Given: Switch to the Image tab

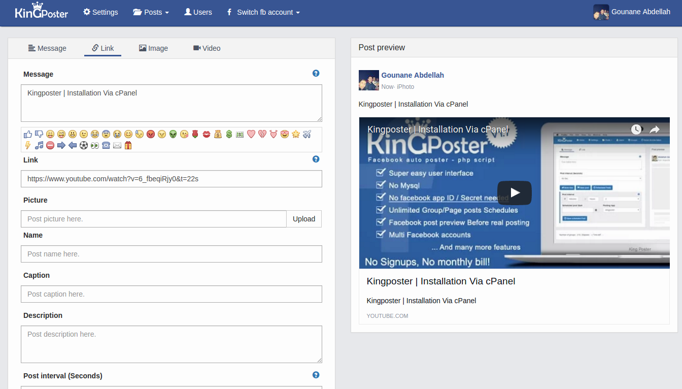Looking at the screenshot, I should point(153,48).
